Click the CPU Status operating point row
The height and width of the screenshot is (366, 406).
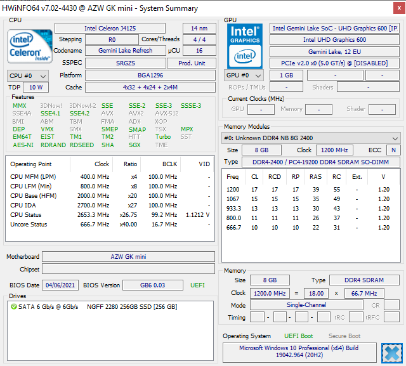pos(110,215)
